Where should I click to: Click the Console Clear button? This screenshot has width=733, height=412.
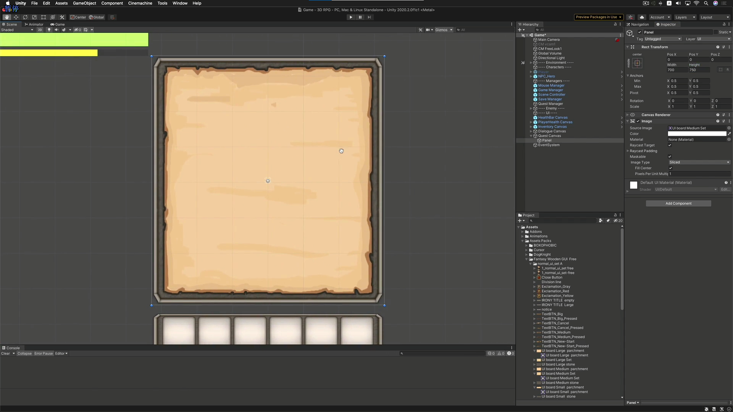click(5, 354)
